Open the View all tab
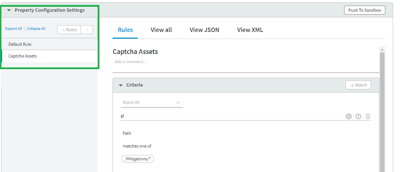Screen dimensions: 402x172 161,30
